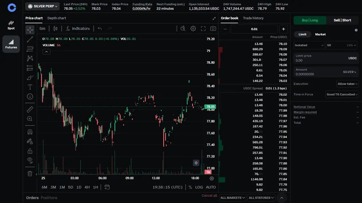
Task: Increase order book grouping with plus
Action: (283, 29)
